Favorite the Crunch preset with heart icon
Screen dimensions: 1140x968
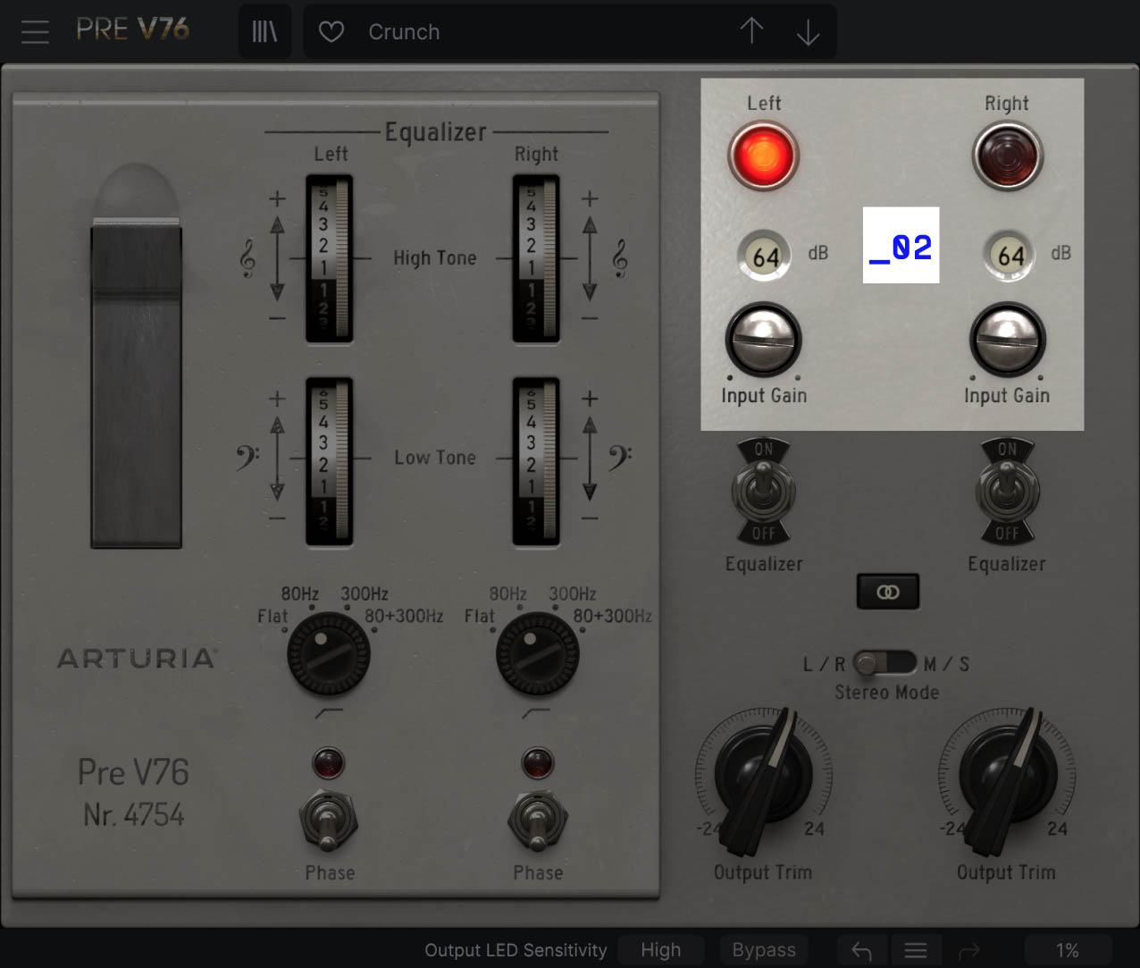click(331, 31)
